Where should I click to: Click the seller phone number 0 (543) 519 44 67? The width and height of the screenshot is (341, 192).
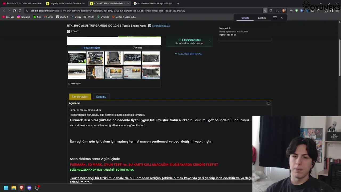[x=228, y=35]
